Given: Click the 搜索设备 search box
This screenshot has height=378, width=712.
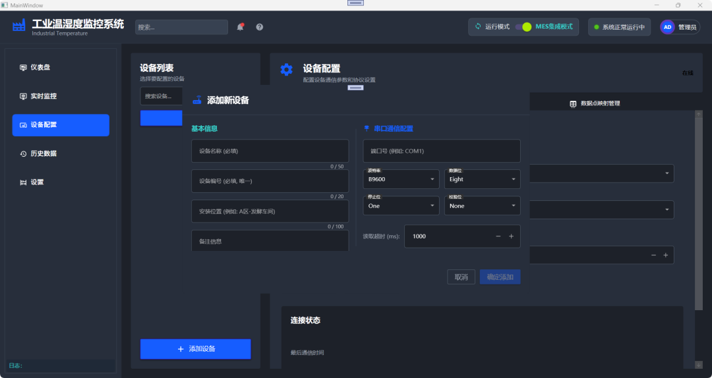Looking at the screenshot, I should tap(162, 96).
